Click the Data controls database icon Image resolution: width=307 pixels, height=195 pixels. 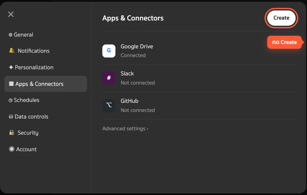point(11,117)
